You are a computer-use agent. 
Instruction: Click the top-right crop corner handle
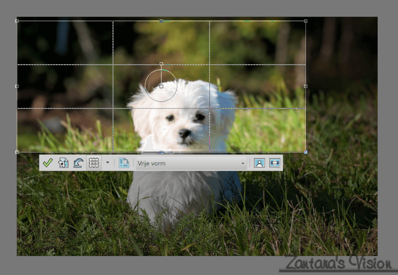tap(305, 21)
